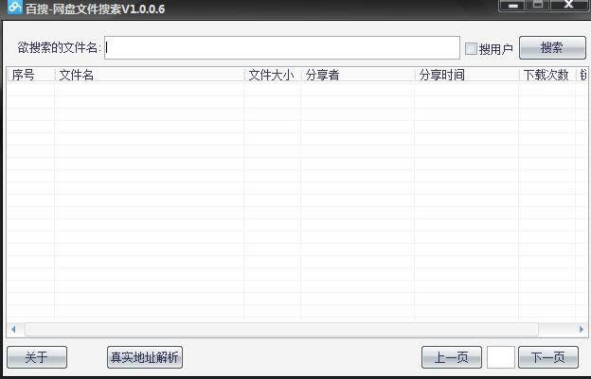Go to next page with 下一页
This screenshot has height=379, width=591.
548,357
